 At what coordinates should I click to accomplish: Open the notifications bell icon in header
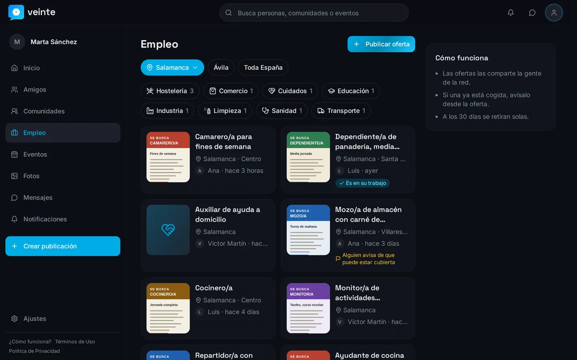(x=510, y=13)
